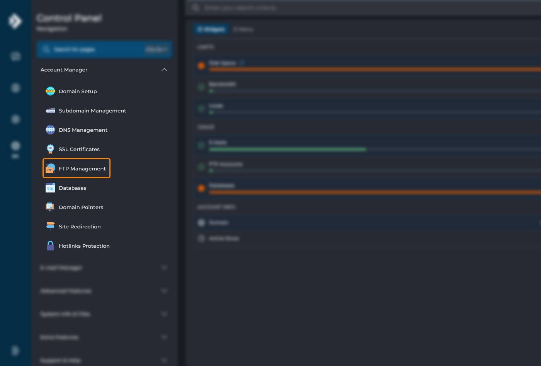Expand the Advanced Features section
Viewport: 541px width, 366px height.
tap(164, 291)
